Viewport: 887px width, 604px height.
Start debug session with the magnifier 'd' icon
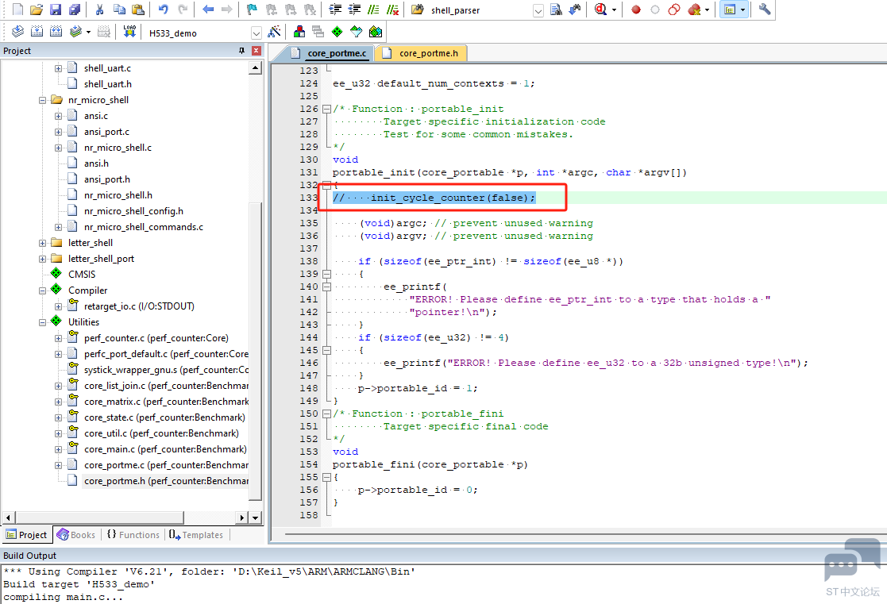point(601,10)
